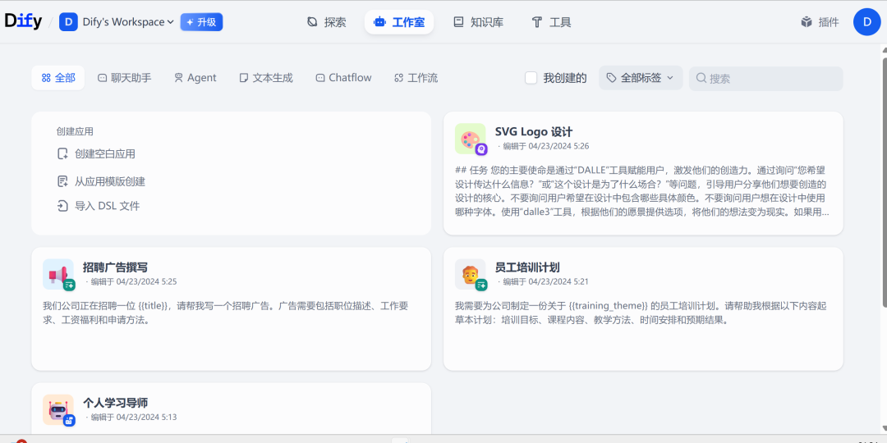
Task: Open the 个人学习导师 app title
Action: tap(115, 403)
